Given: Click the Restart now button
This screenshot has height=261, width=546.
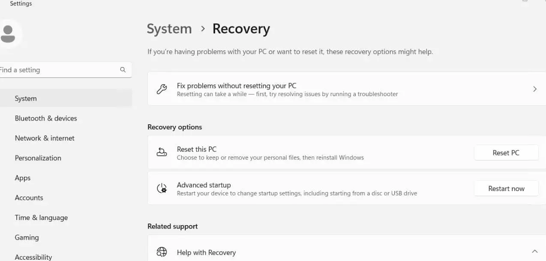Looking at the screenshot, I should pos(506,188).
